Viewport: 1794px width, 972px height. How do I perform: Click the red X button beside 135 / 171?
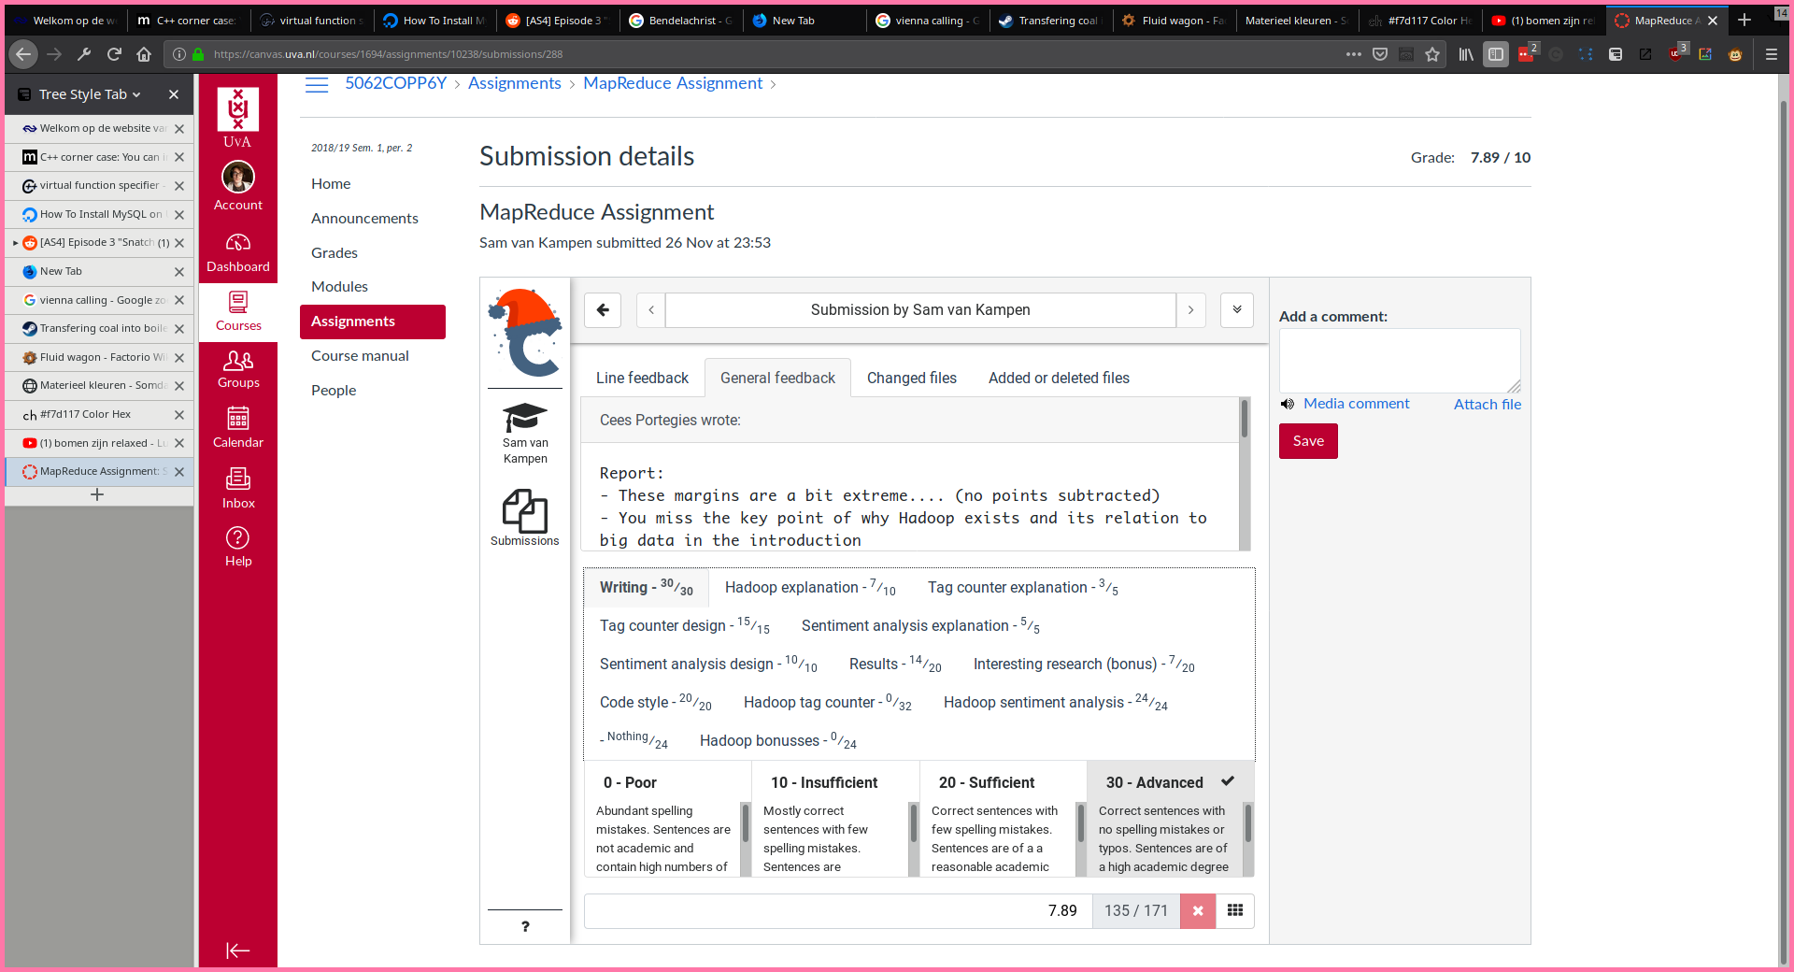[1197, 910]
